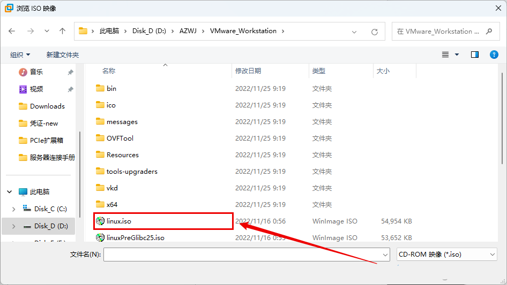Change the view layout icon
Viewport: 507px width, 285px height.
pos(445,55)
